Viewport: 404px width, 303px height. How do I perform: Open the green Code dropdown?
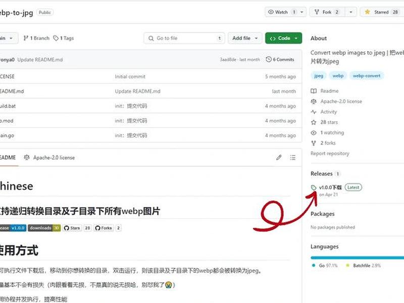click(x=283, y=38)
